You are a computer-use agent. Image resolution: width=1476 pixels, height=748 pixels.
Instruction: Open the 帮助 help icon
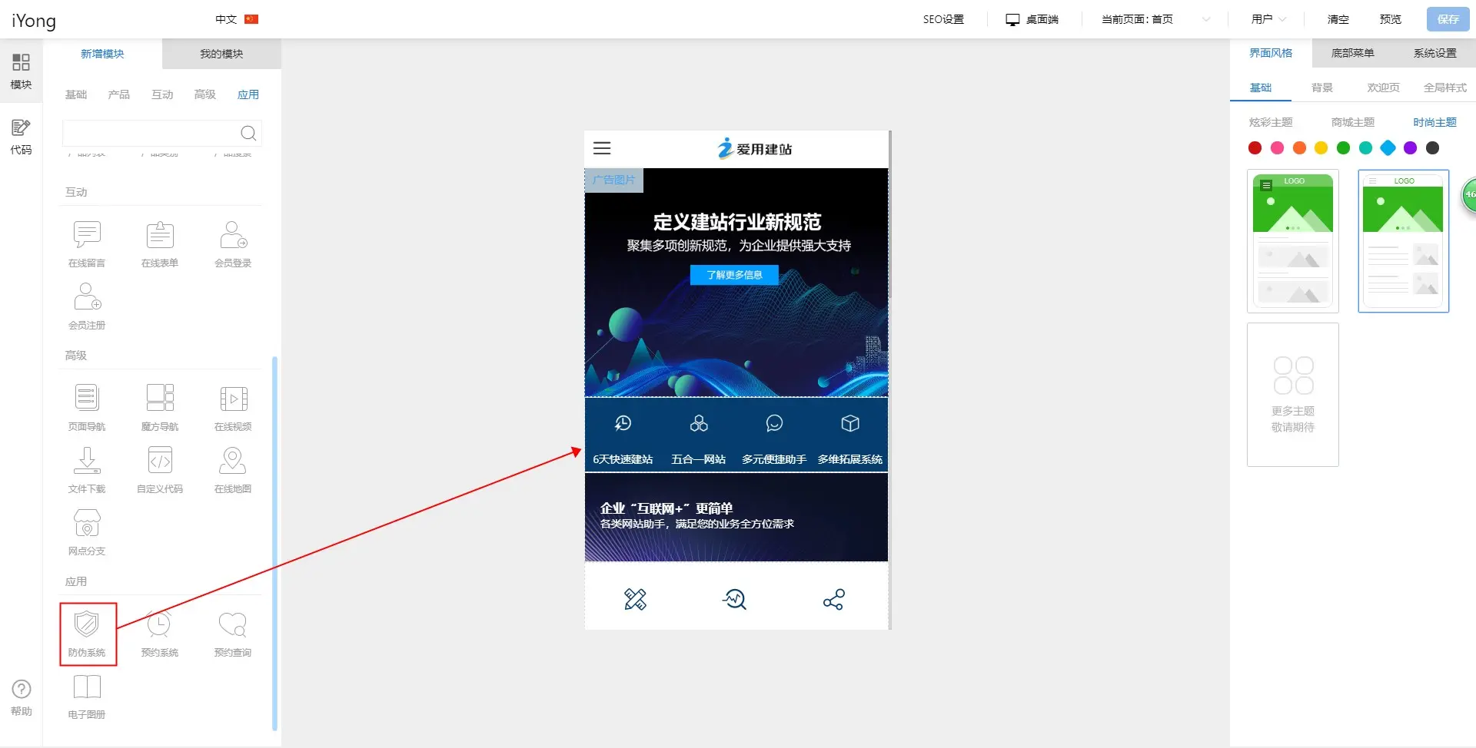coord(22,697)
